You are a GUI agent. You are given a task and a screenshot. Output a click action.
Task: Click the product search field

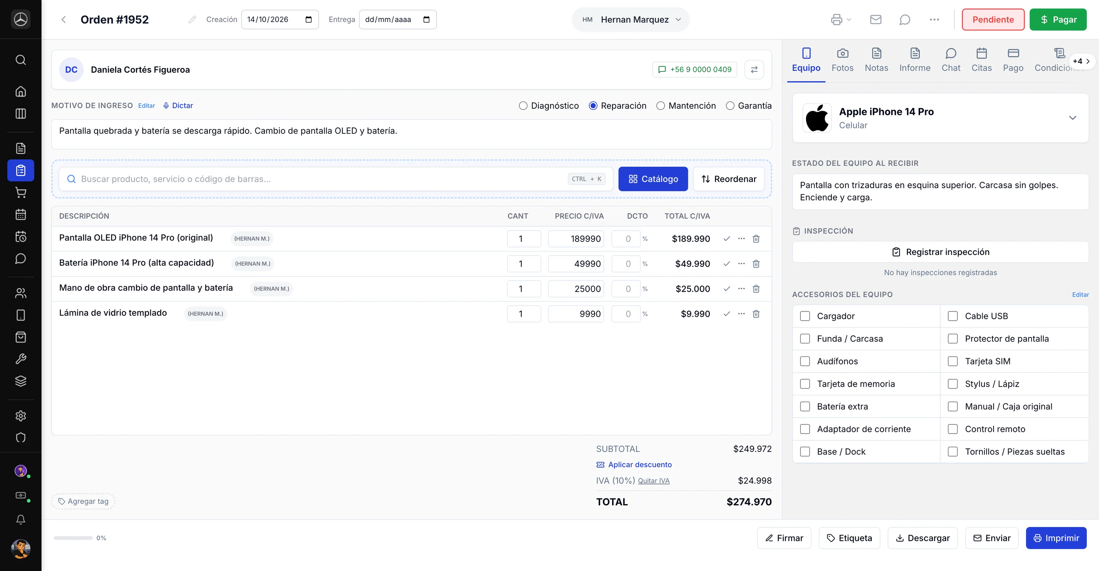[x=336, y=179]
